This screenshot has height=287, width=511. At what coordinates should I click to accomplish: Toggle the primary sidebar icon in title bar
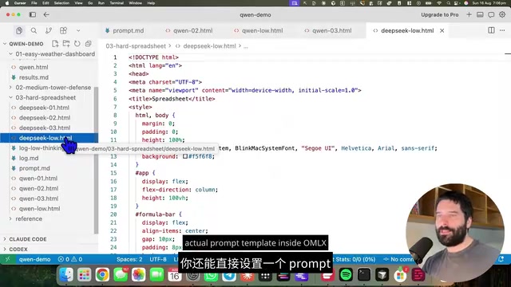pos(33,14)
